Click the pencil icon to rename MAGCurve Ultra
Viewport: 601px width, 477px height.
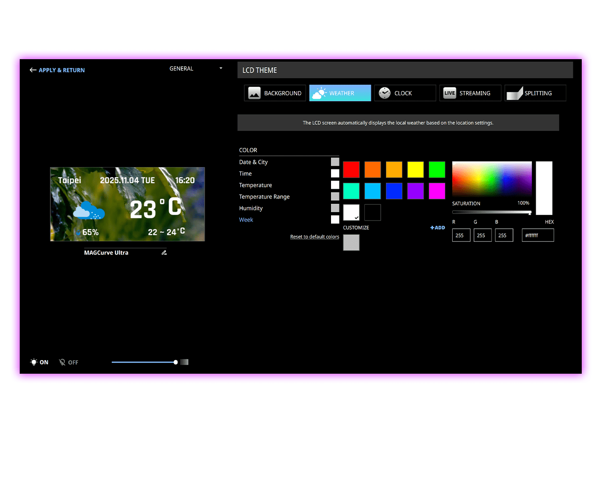[164, 253]
